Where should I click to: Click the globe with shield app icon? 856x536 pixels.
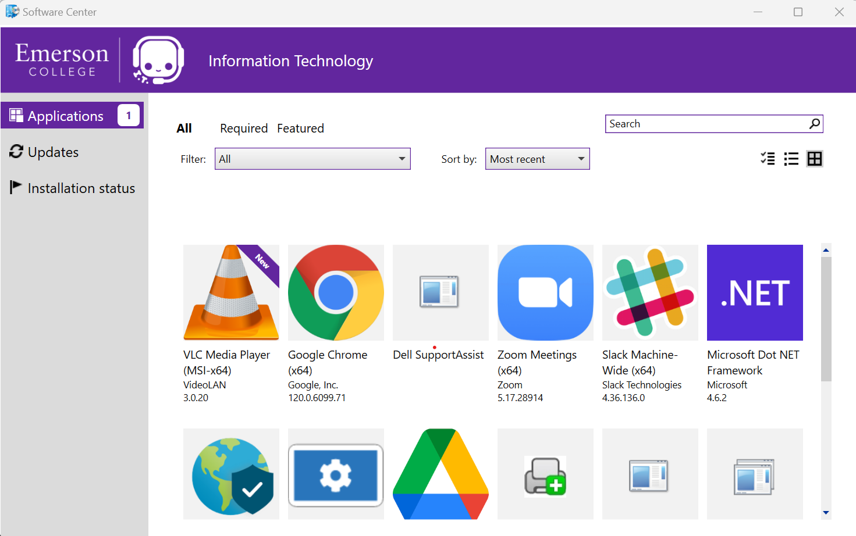[x=231, y=474]
